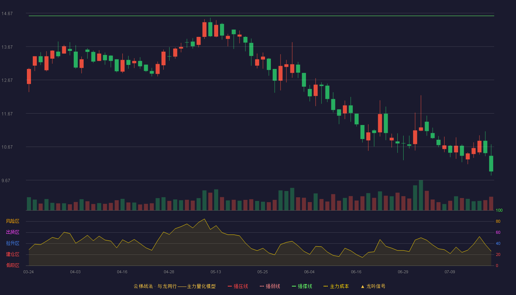Viewport: 516px width, 295px height.
Task: Click the 12.67 price axis label
Action: point(7,80)
